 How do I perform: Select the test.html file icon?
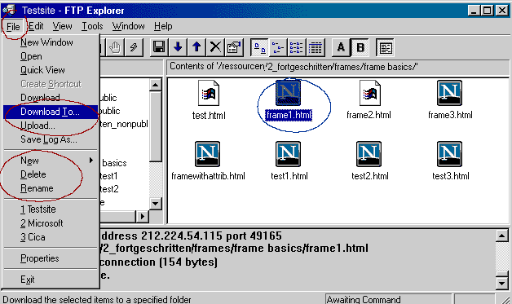click(209, 94)
